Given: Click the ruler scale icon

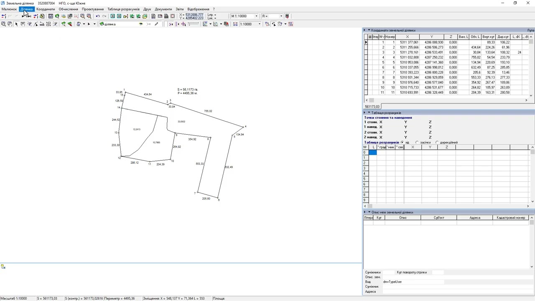Looking at the screenshot, I should coord(194,24).
